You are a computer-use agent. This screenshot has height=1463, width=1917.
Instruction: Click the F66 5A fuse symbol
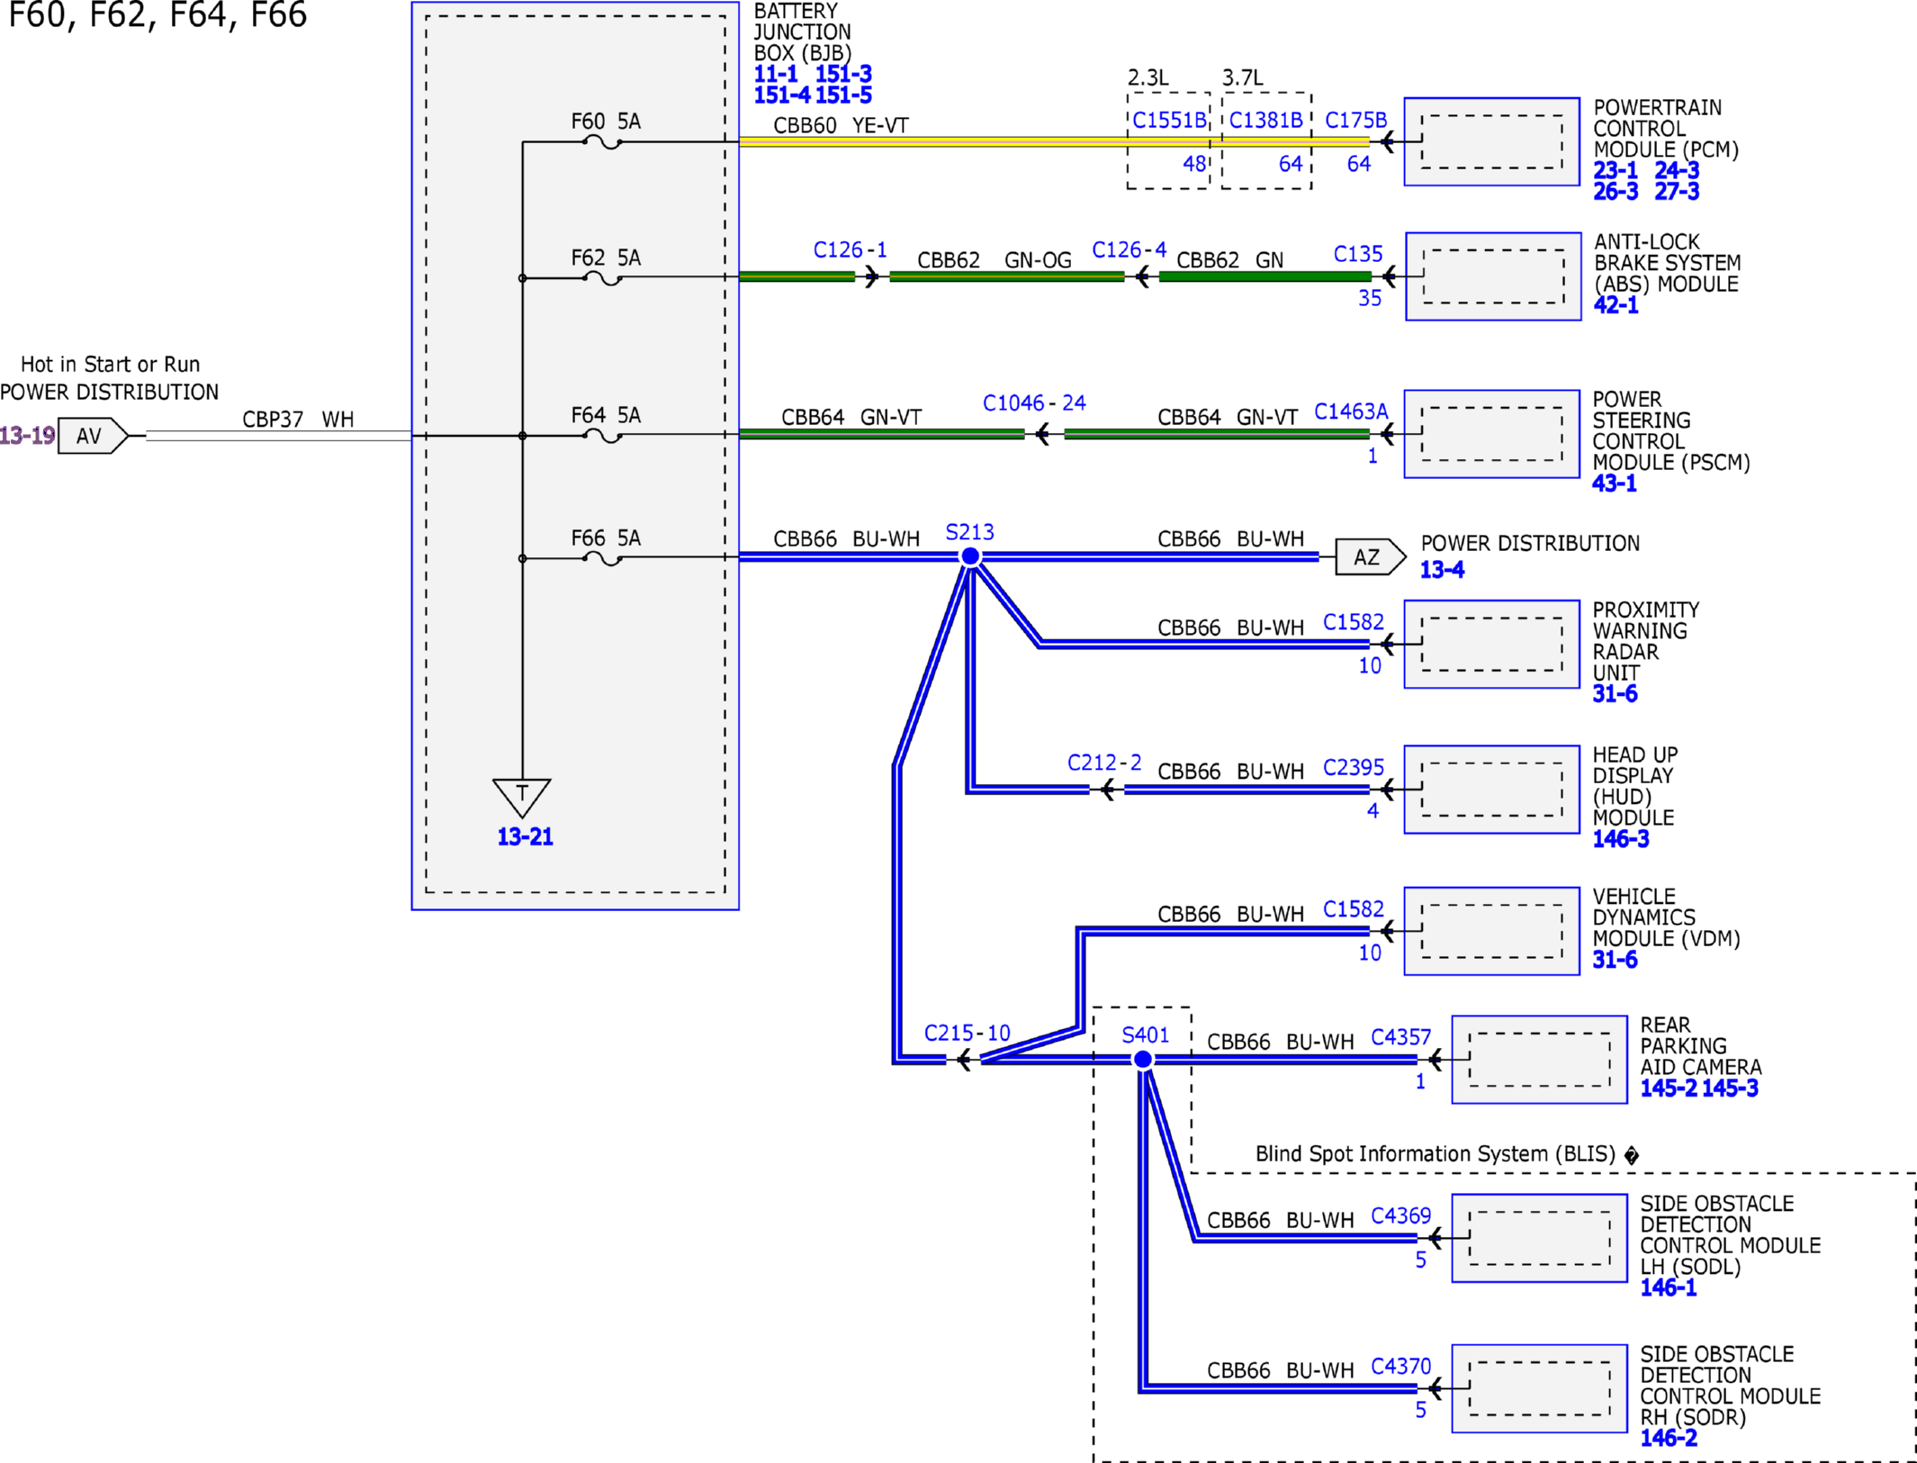tap(603, 558)
